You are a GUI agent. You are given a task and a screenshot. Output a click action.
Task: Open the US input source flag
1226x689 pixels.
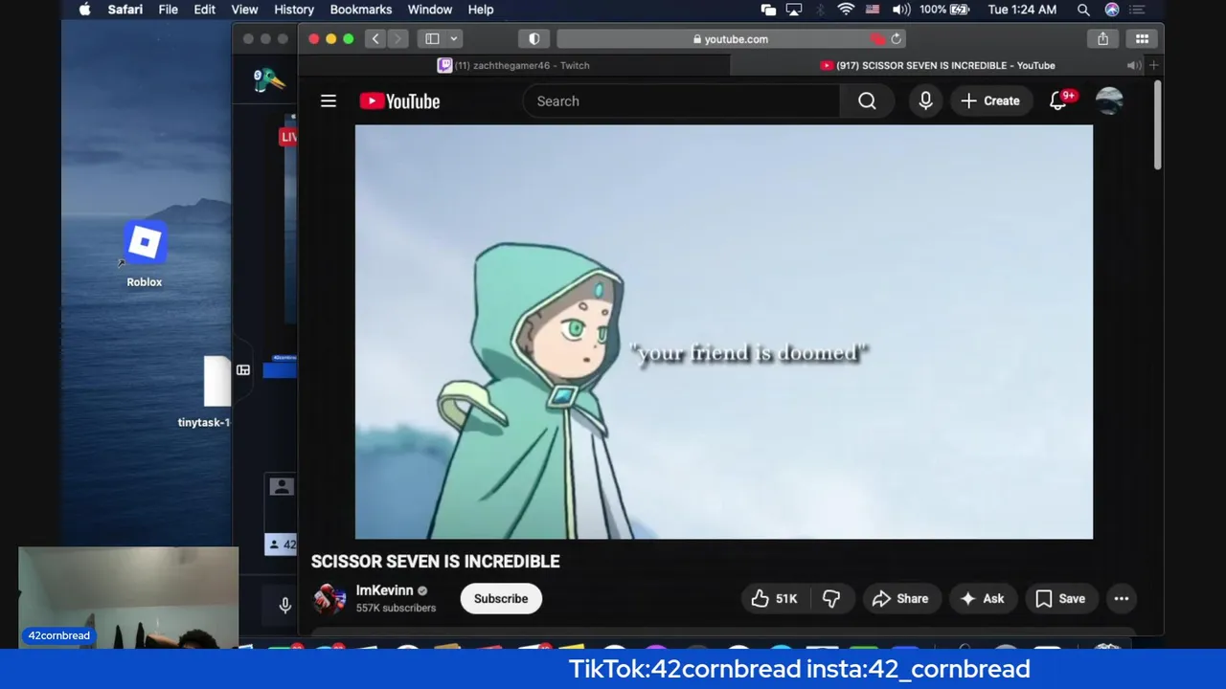coord(873,10)
